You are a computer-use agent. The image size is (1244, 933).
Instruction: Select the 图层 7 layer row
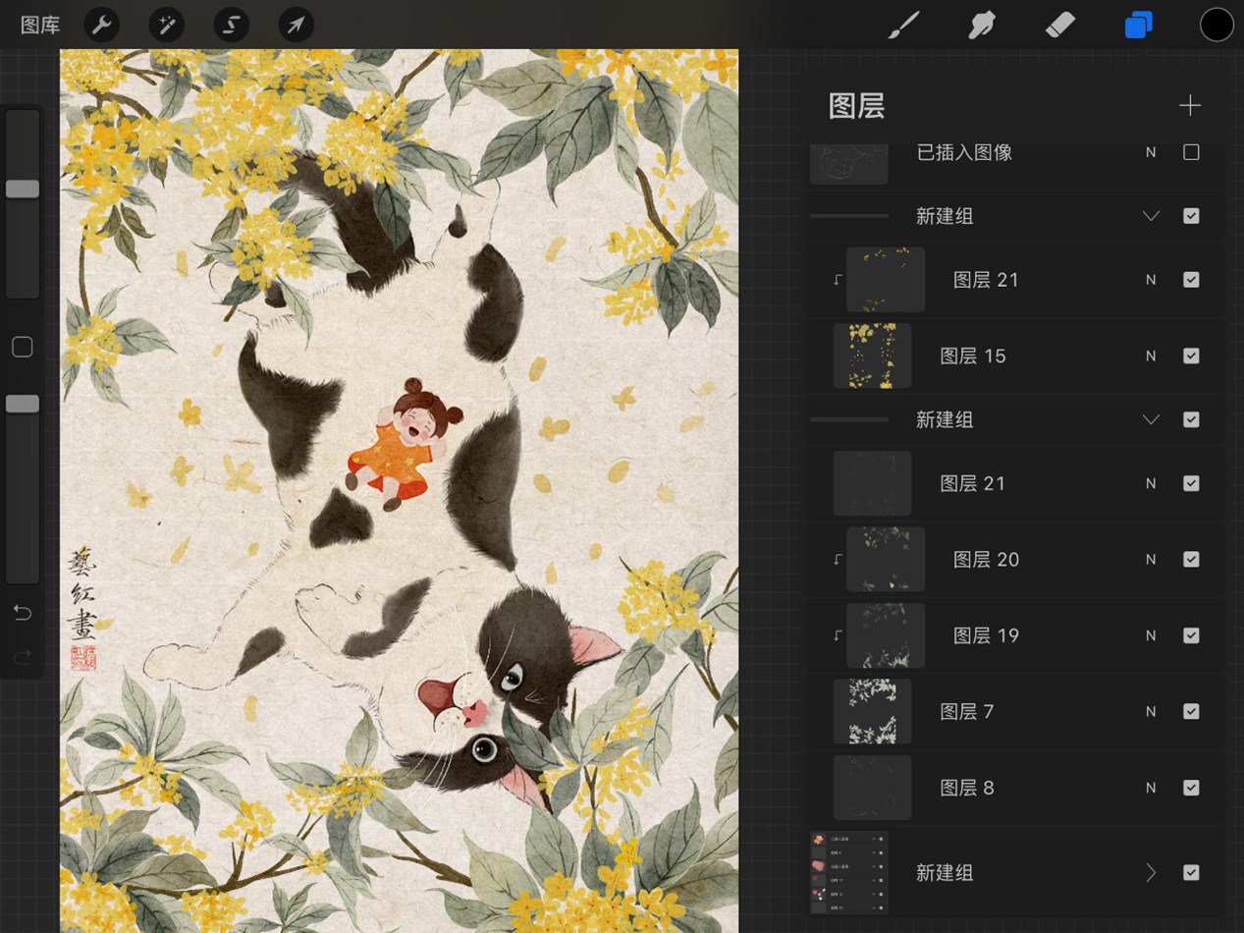click(x=1016, y=711)
